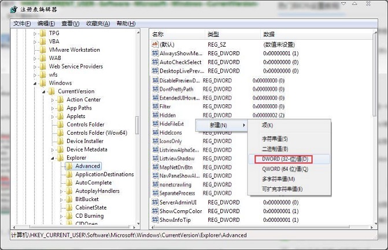Image resolution: width=388 pixels, height=250 pixels.
Task: Choose 字符串值(S) in the context menu
Action: click(275, 139)
